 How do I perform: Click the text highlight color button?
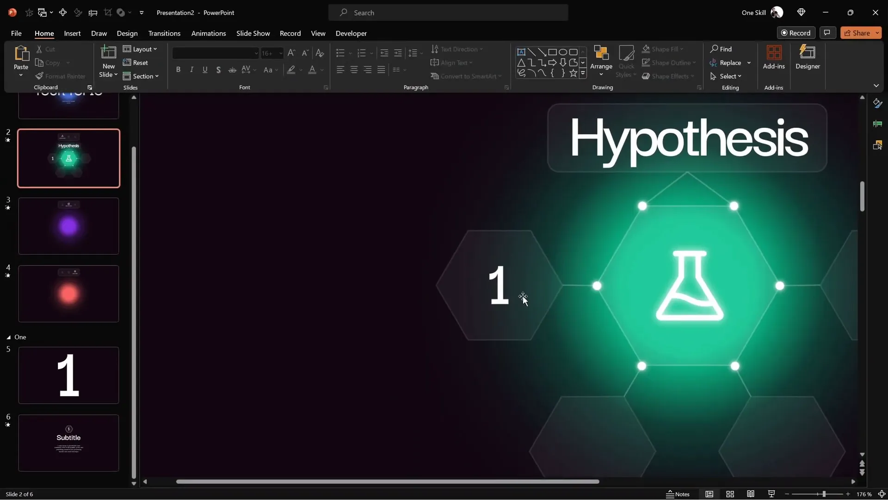point(291,69)
